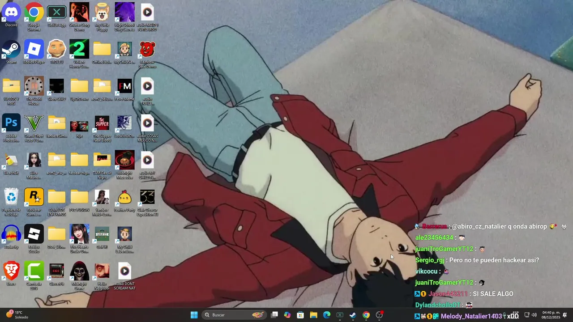Viewport: 573px width, 322px height.
Task: Switch to Steam in the taskbar
Action: [353, 315]
